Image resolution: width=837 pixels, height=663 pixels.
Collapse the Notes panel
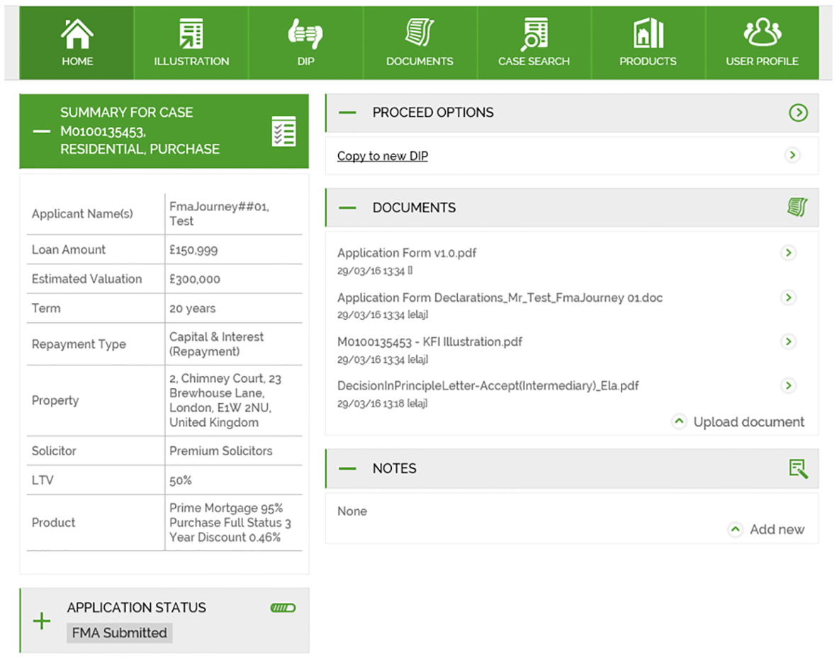(x=347, y=468)
